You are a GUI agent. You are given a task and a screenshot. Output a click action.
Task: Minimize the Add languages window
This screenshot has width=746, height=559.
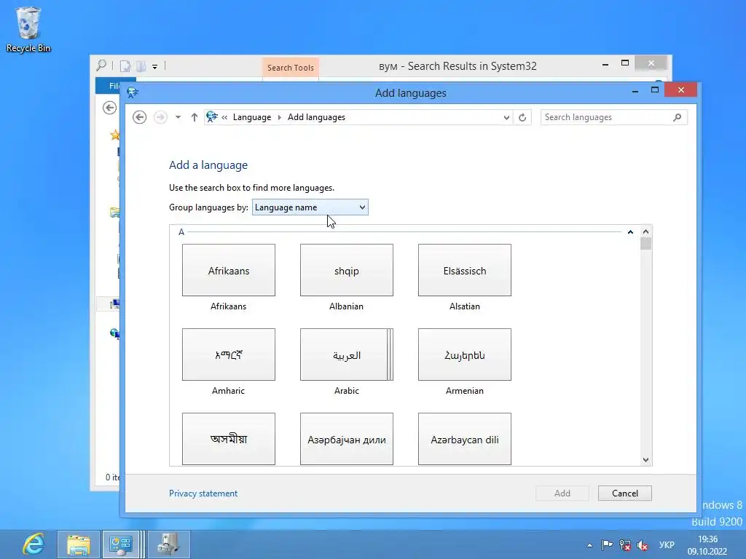click(635, 90)
